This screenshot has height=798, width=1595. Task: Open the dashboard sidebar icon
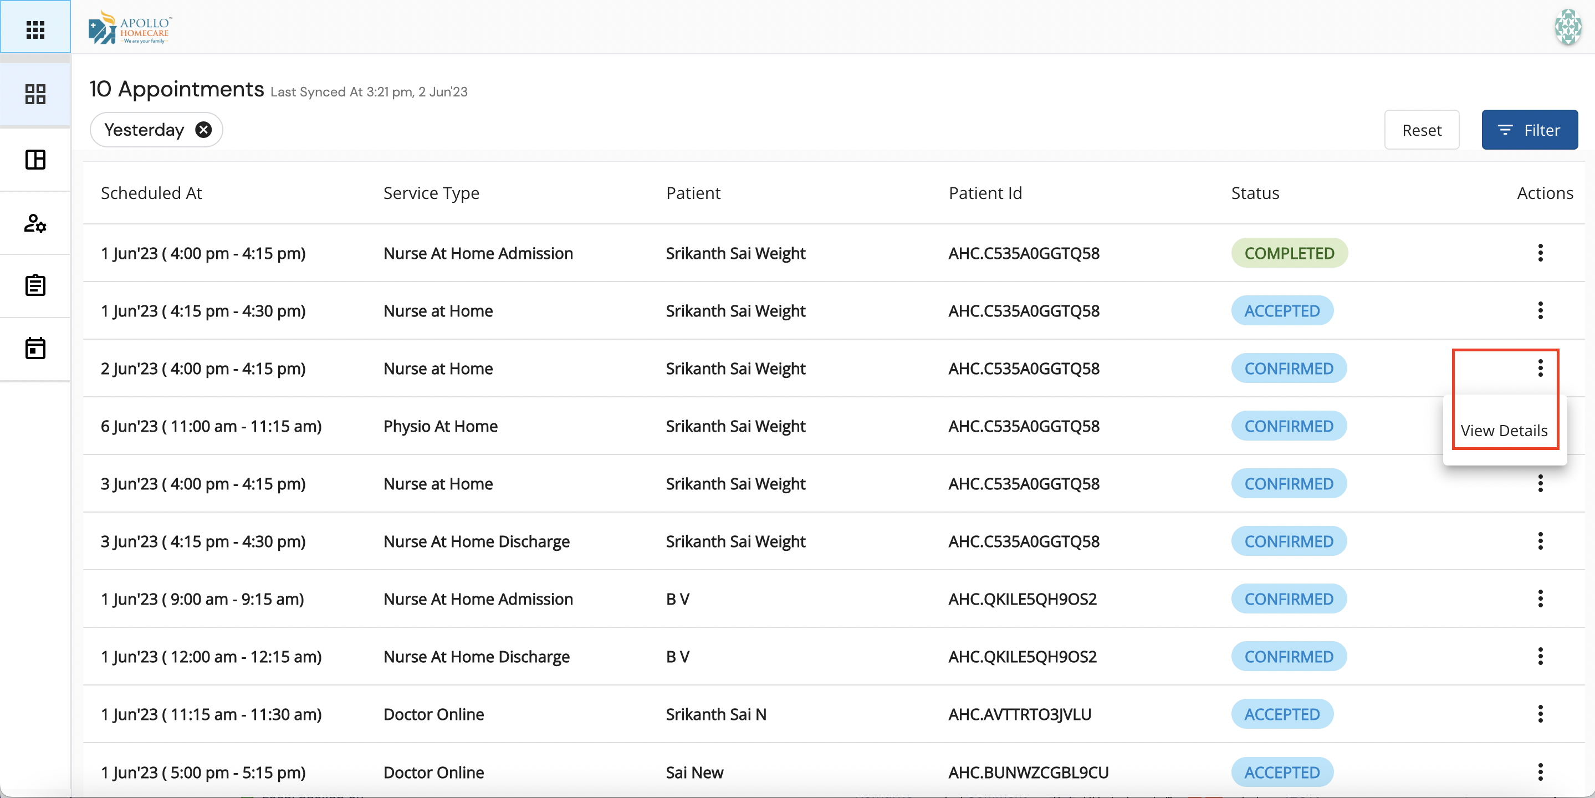coord(35,94)
